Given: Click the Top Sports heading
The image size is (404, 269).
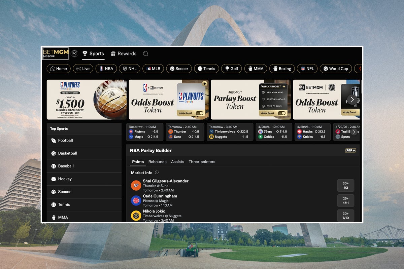Looking at the screenshot, I should (59, 128).
